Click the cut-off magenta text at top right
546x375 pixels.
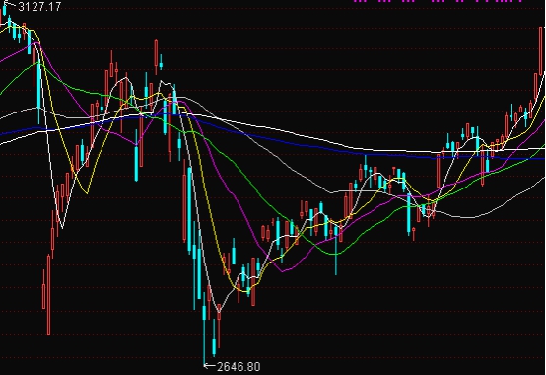point(438,1)
